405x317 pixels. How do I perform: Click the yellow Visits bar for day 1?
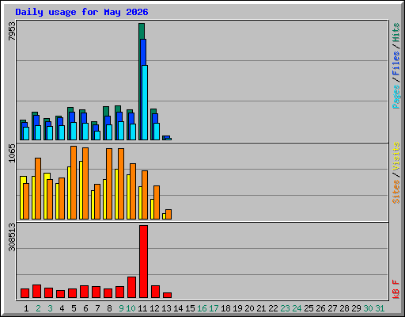(x=22, y=197)
